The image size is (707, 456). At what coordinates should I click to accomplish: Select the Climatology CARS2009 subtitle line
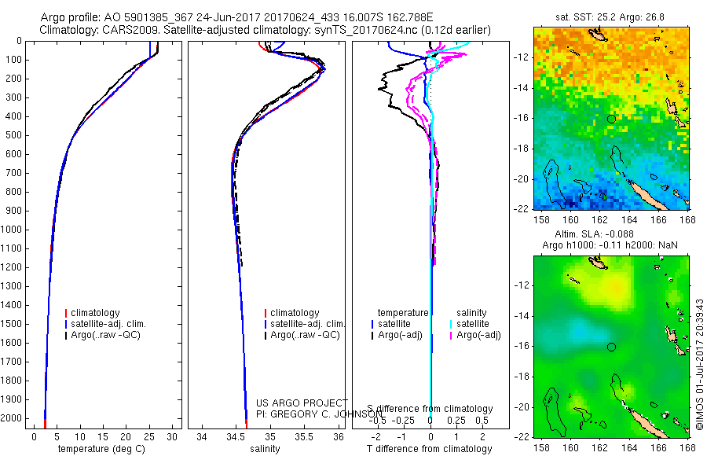click(x=266, y=30)
